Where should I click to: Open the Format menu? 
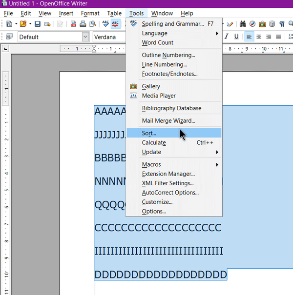coord(90,13)
